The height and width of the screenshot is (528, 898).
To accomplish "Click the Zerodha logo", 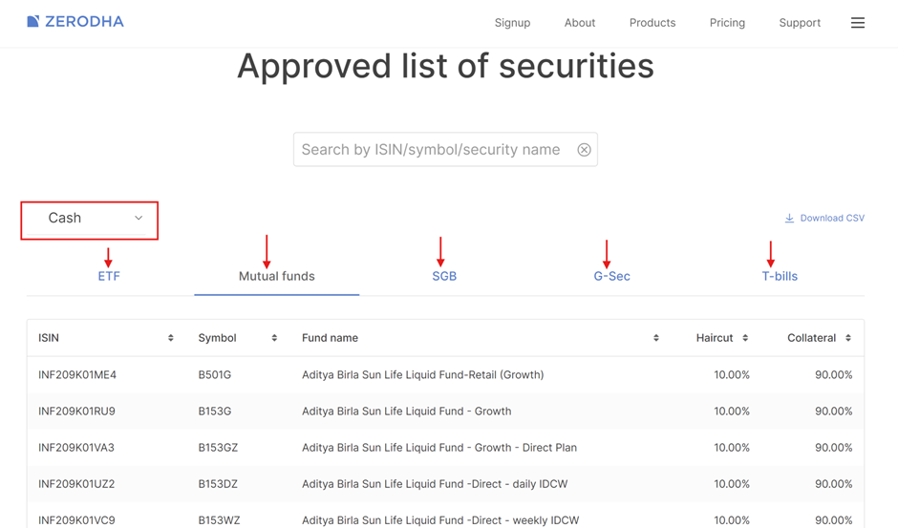I will click(75, 22).
